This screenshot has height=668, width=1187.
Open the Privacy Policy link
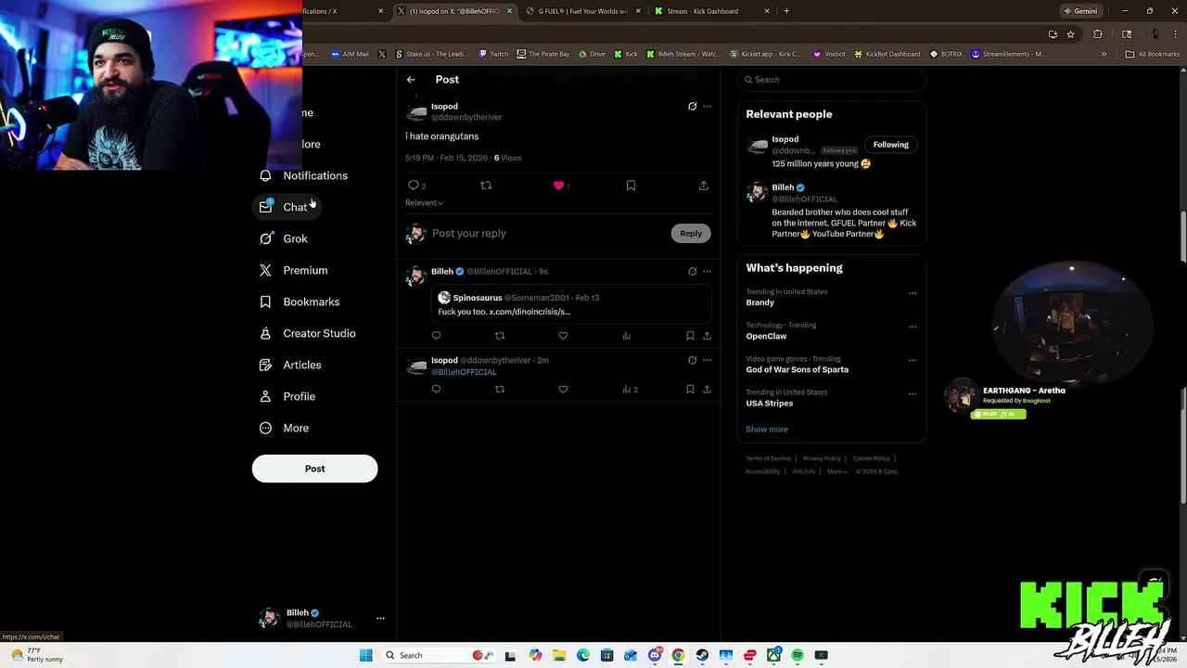click(x=822, y=458)
